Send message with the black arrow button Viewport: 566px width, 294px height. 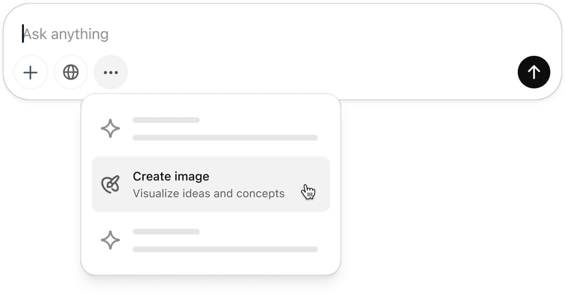[x=534, y=72]
